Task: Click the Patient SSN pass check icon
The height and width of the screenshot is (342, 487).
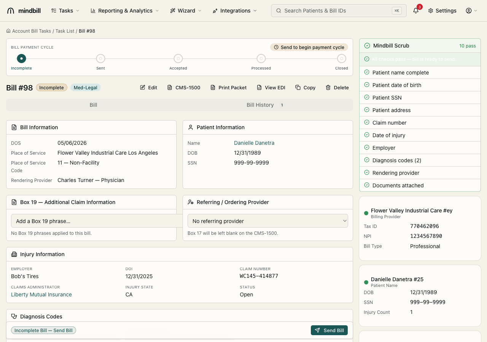Action: 367,97
